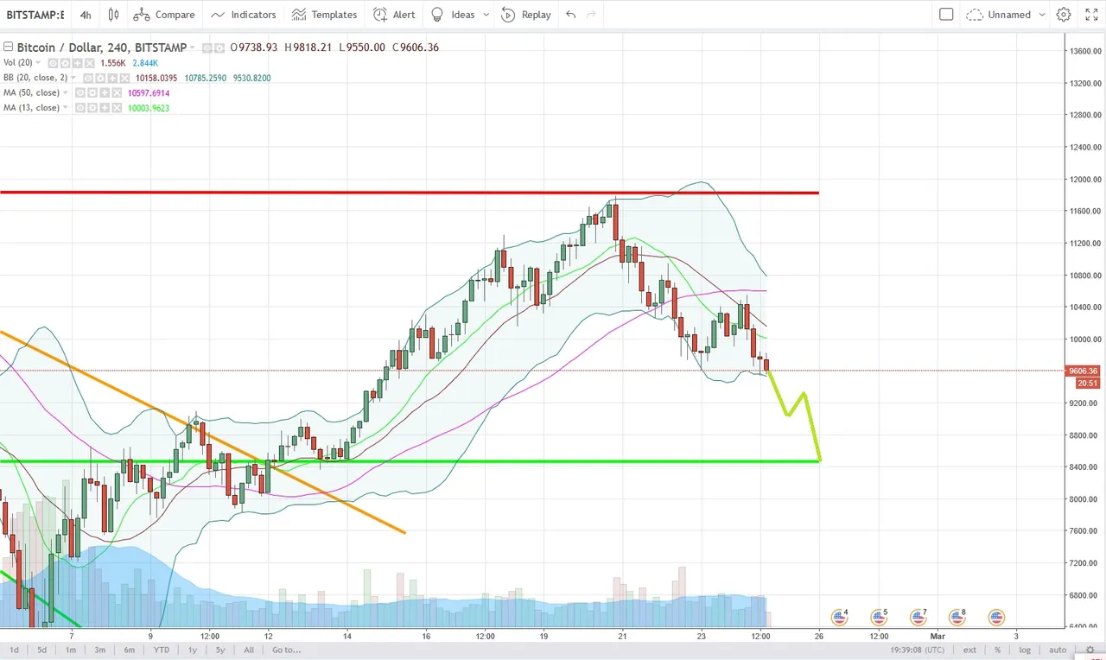Expand the MA (50, close) dropdown

(65, 92)
